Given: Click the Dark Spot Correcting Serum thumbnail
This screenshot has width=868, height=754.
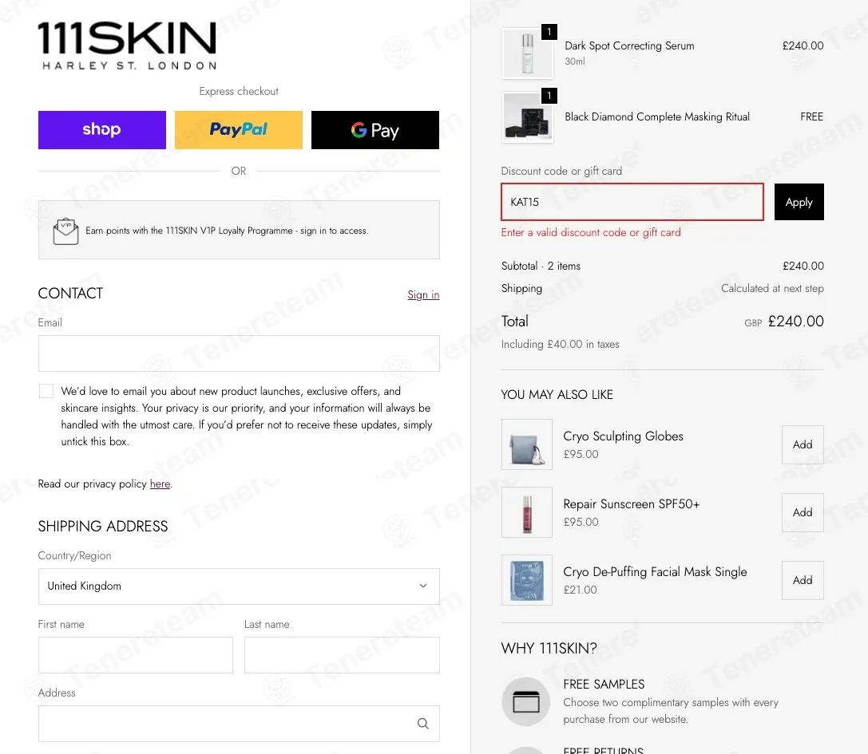Looking at the screenshot, I should [528, 53].
